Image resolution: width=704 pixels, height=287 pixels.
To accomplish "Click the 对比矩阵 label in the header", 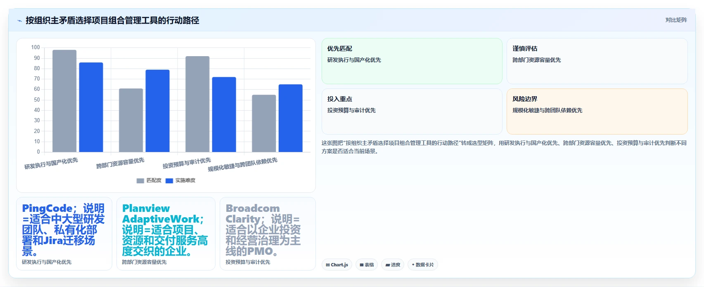I will 676,20.
